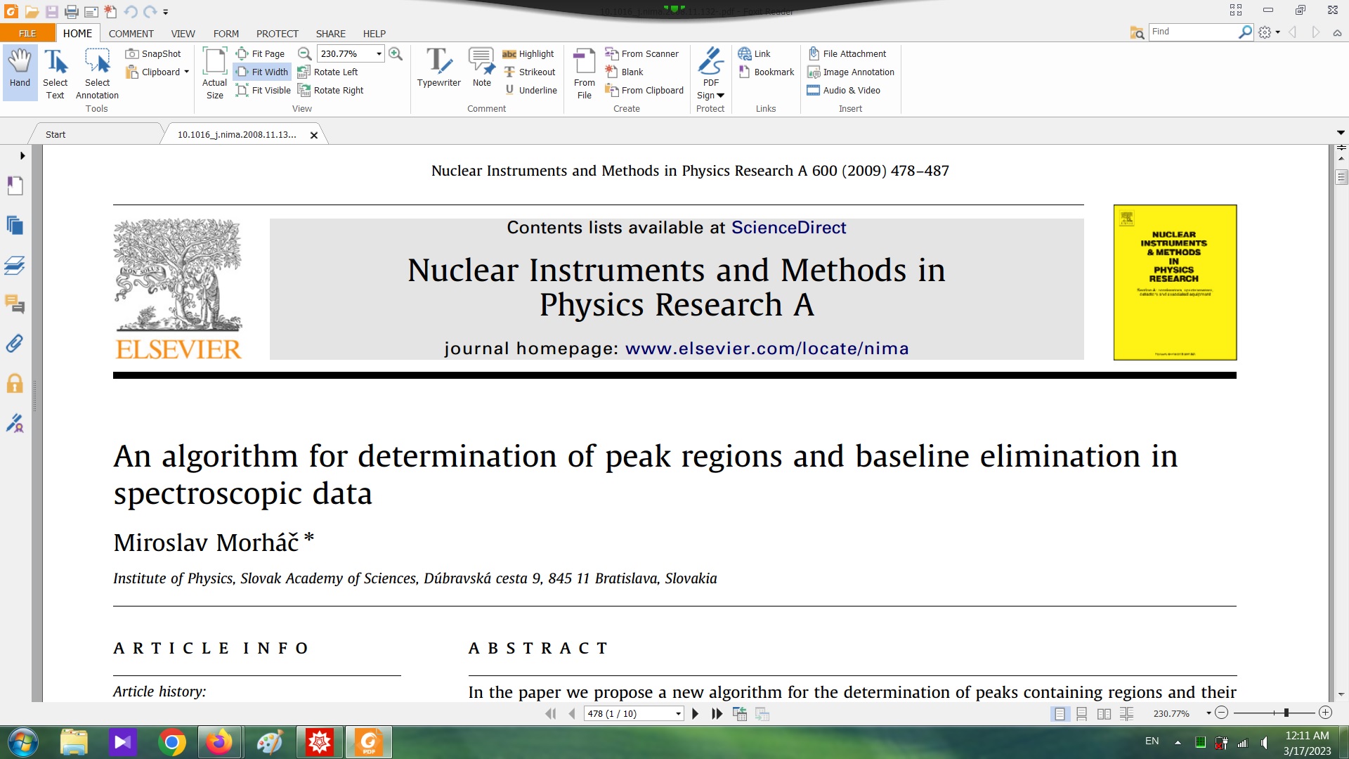Open www.elsevier.com/locate/nima homepage link
Image resolution: width=1349 pixels, height=759 pixels.
767,349
